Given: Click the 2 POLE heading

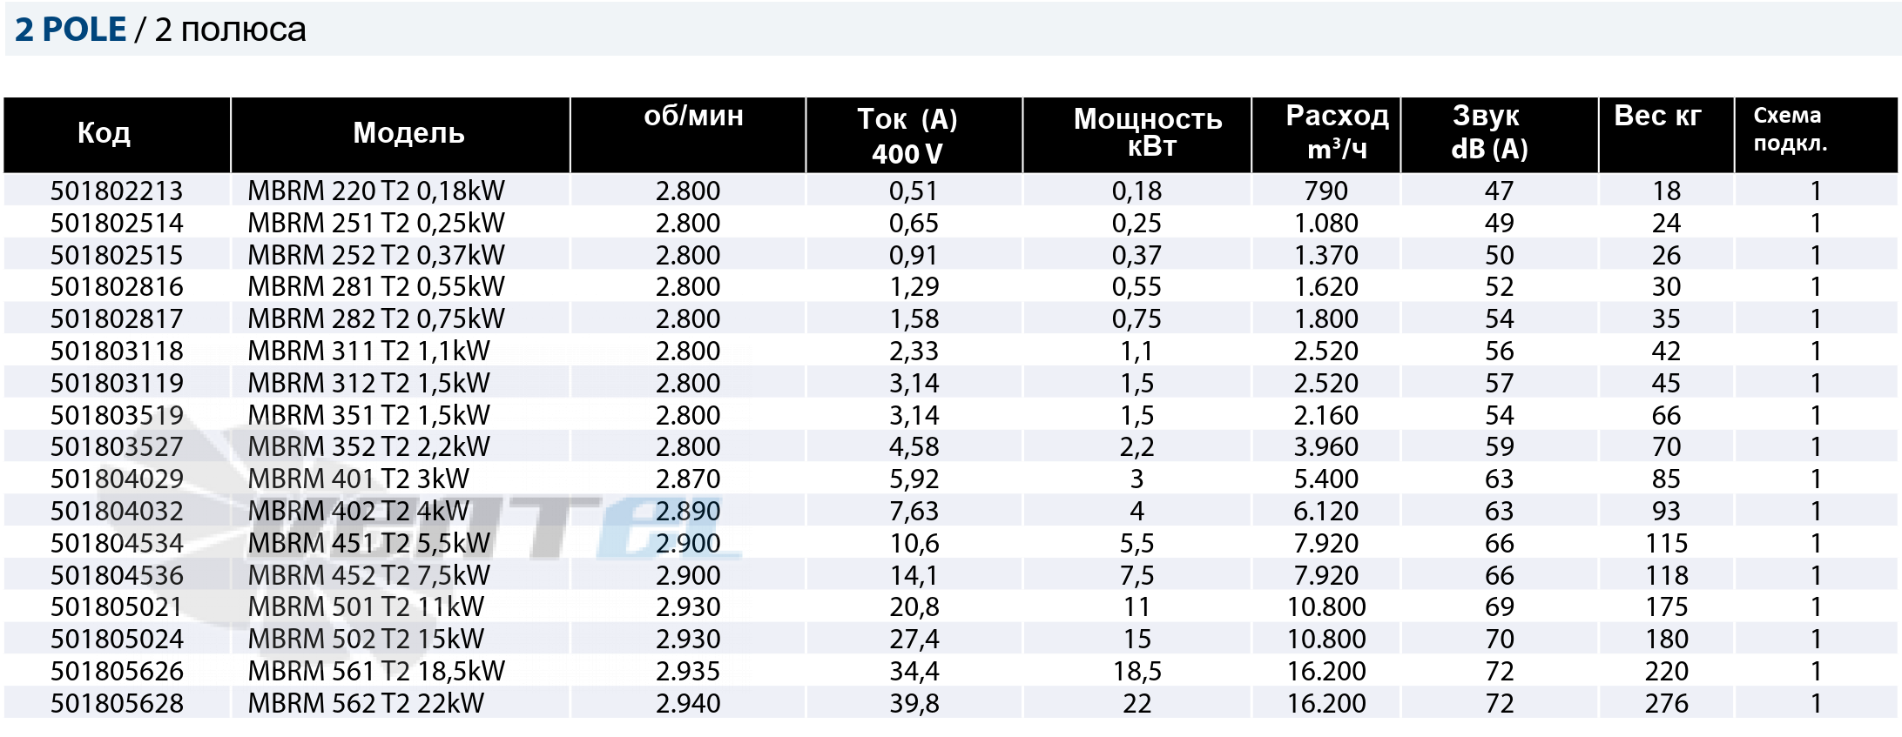Looking at the screenshot, I should 71,30.
